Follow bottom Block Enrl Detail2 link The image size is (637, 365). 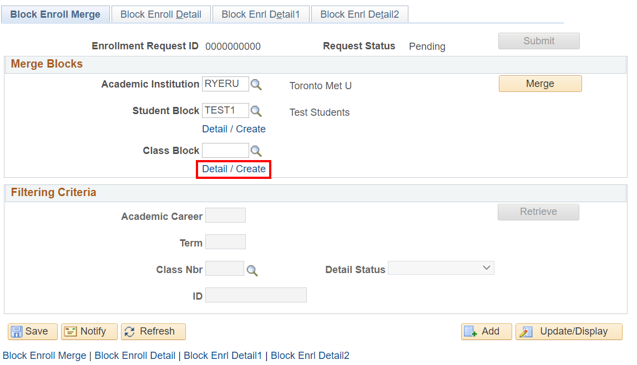(x=310, y=356)
